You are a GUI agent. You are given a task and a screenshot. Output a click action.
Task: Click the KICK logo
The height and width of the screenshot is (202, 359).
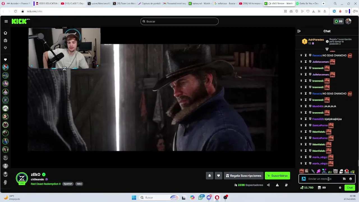[x=20, y=21]
